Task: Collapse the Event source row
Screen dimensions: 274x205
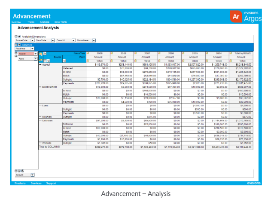Action: click(40, 106)
